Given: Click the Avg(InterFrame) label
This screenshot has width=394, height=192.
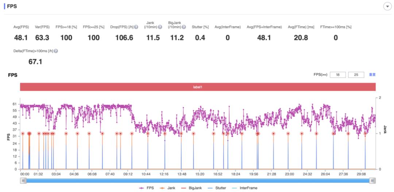Looking at the screenshot, I should pyautogui.click(x=227, y=27).
